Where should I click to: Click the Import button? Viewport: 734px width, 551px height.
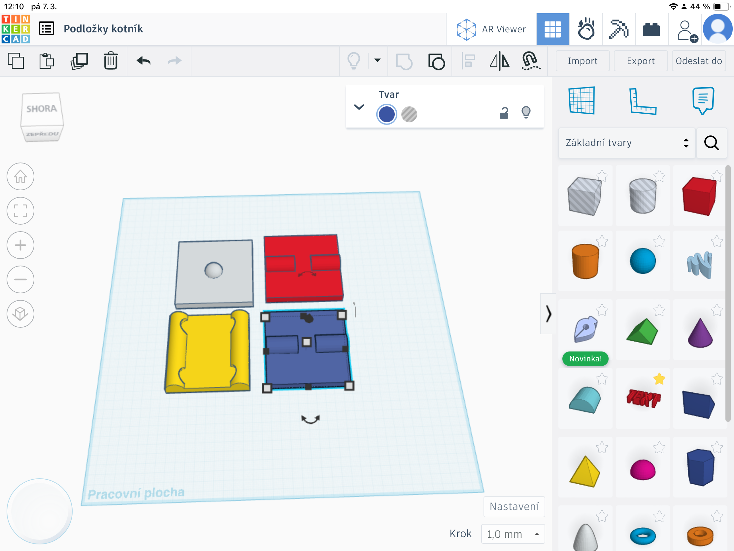[x=583, y=61]
